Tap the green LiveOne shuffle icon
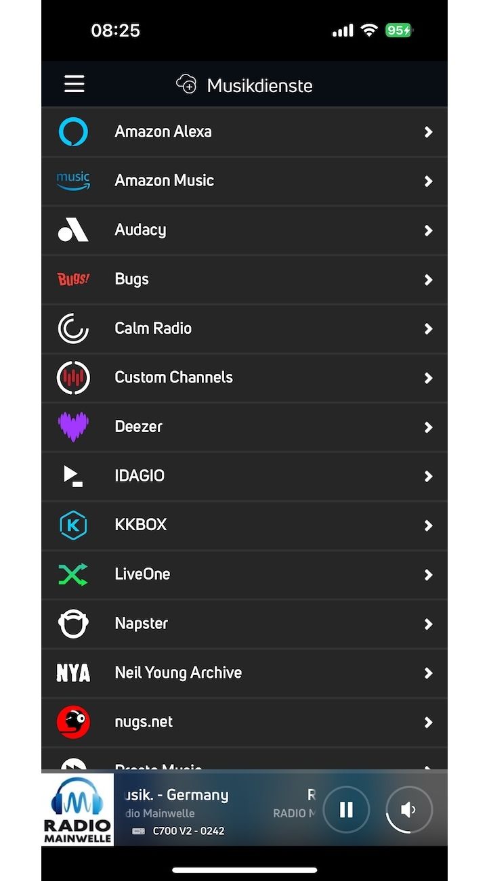The image size is (489, 881). pos(73,574)
